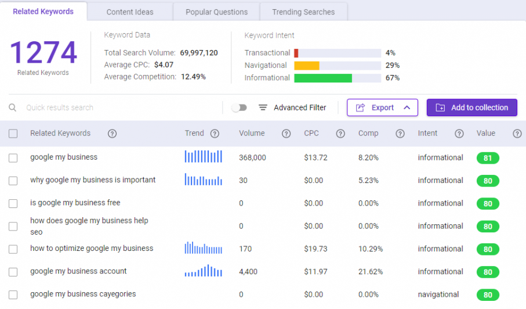Click total search volume 69,997,120
This screenshot has height=309, width=526.
[x=199, y=53]
